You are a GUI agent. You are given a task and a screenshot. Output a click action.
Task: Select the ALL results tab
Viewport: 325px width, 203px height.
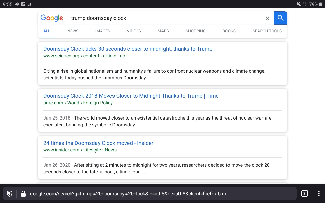click(47, 31)
